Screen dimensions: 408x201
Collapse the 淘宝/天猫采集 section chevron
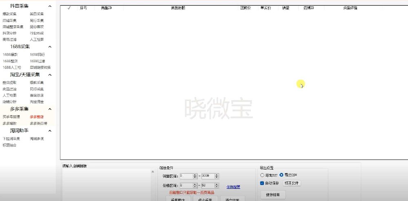click(x=50, y=75)
